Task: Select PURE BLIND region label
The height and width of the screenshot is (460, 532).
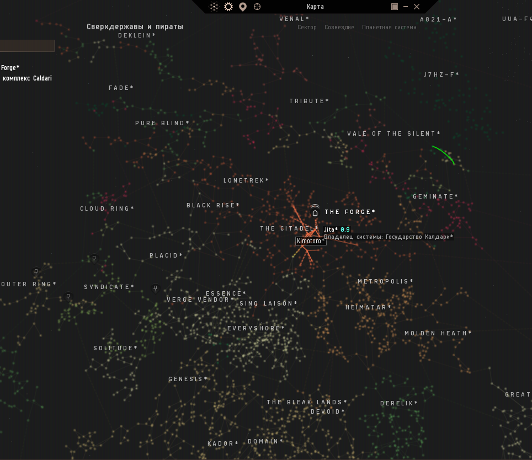Action: point(162,123)
